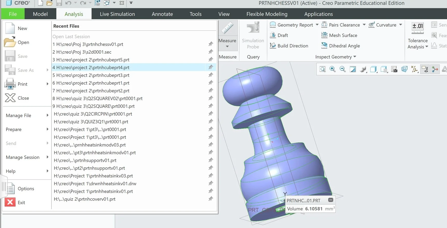Switch to the Annotate tab
Image resolution: width=447 pixels, height=228 pixels.
tap(162, 14)
